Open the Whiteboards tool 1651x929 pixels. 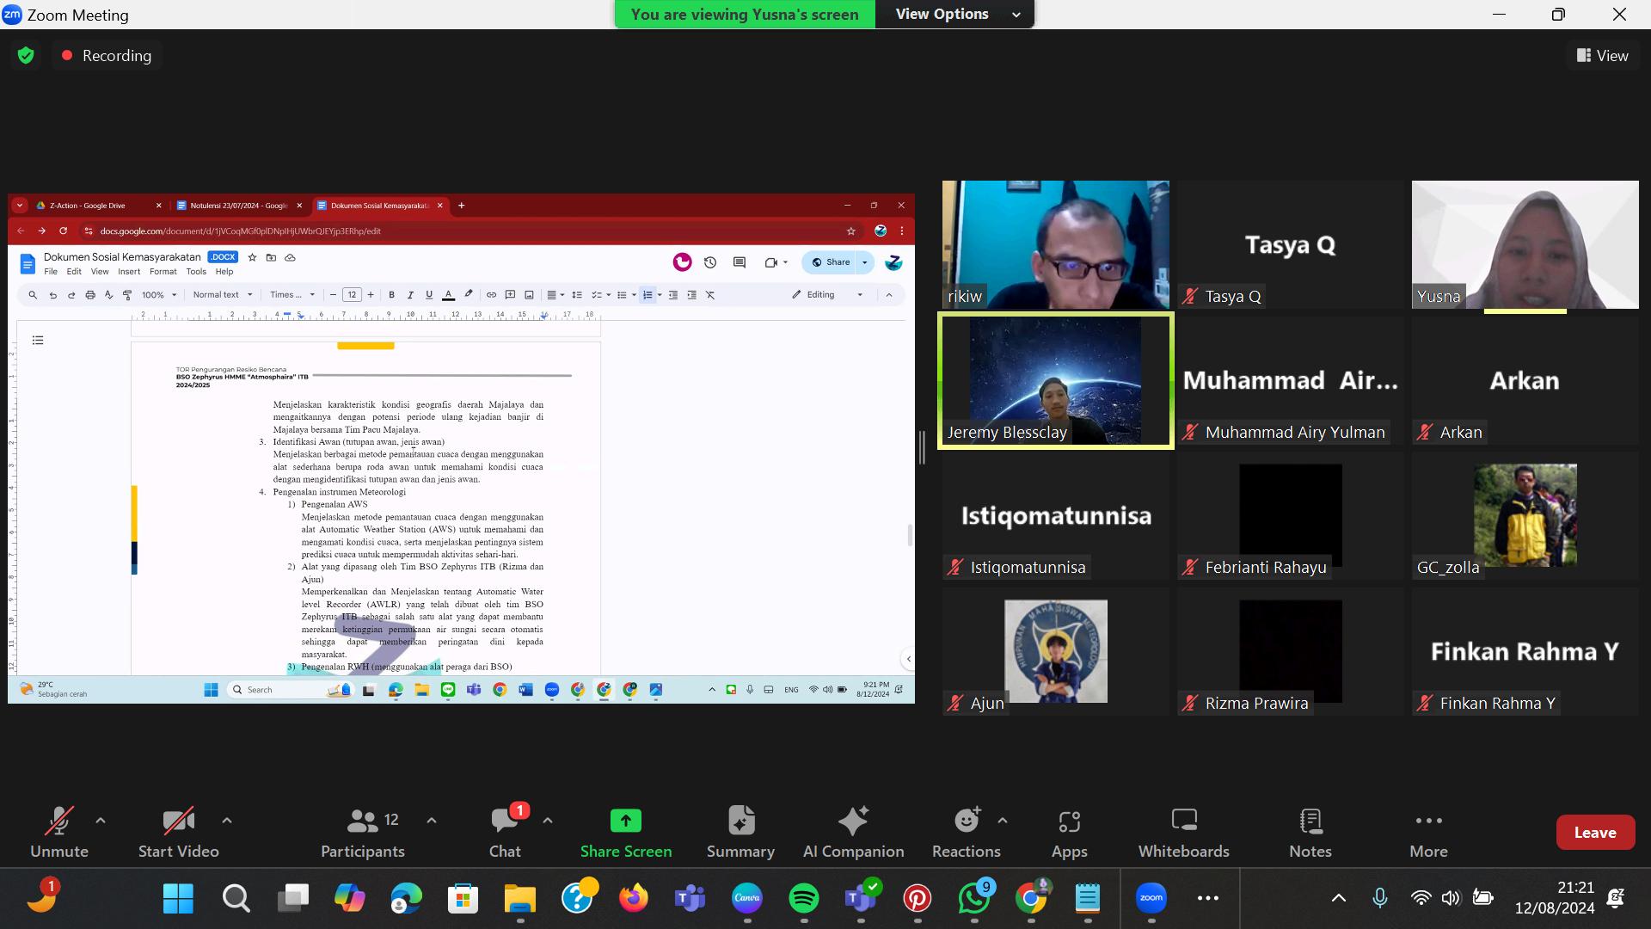click(x=1183, y=832)
